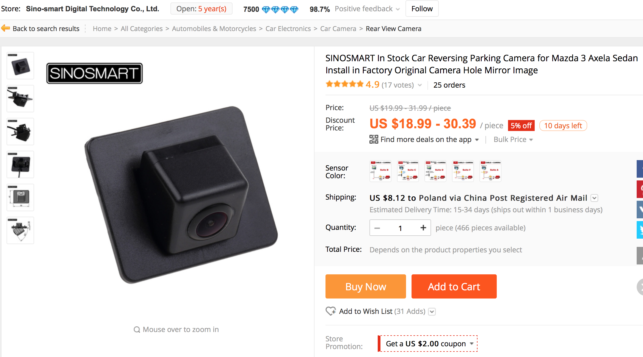This screenshot has width=643, height=357.
Task: Navigate to Automobiles & Motorcycles category
Action: click(x=214, y=29)
